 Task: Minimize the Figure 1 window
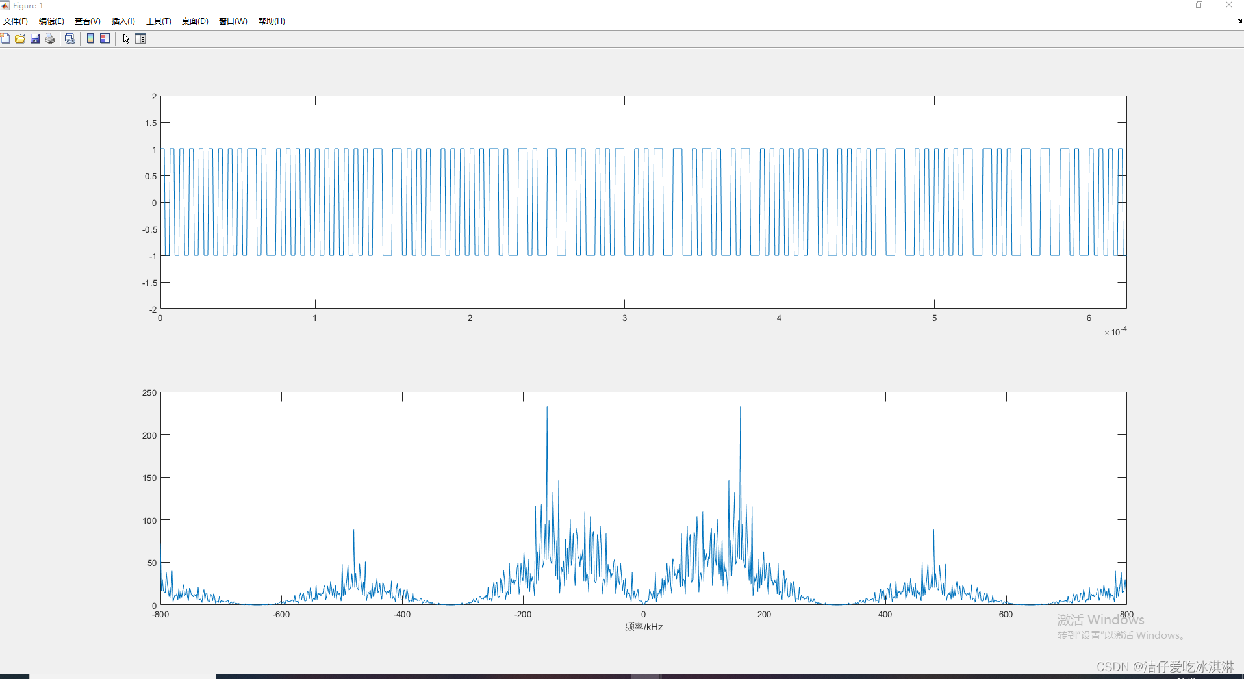(x=1170, y=5)
